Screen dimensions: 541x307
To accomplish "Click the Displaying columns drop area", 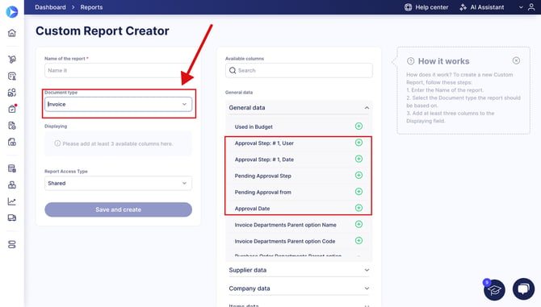I will (119, 143).
